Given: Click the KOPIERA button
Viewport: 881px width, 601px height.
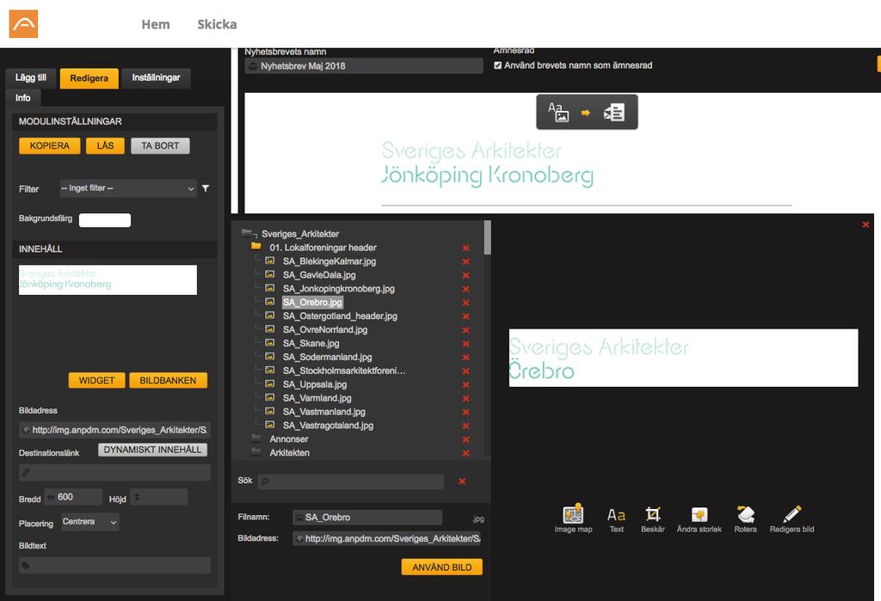Looking at the screenshot, I should pyautogui.click(x=49, y=146).
